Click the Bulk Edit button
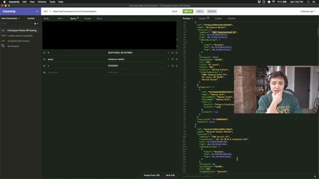Screen dimensions: 319x179 click(170, 176)
